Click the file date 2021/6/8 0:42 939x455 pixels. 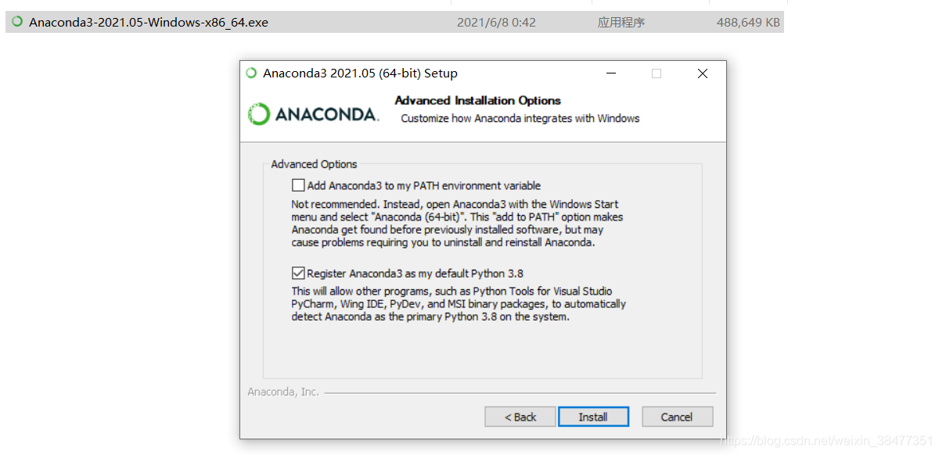[496, 23]
